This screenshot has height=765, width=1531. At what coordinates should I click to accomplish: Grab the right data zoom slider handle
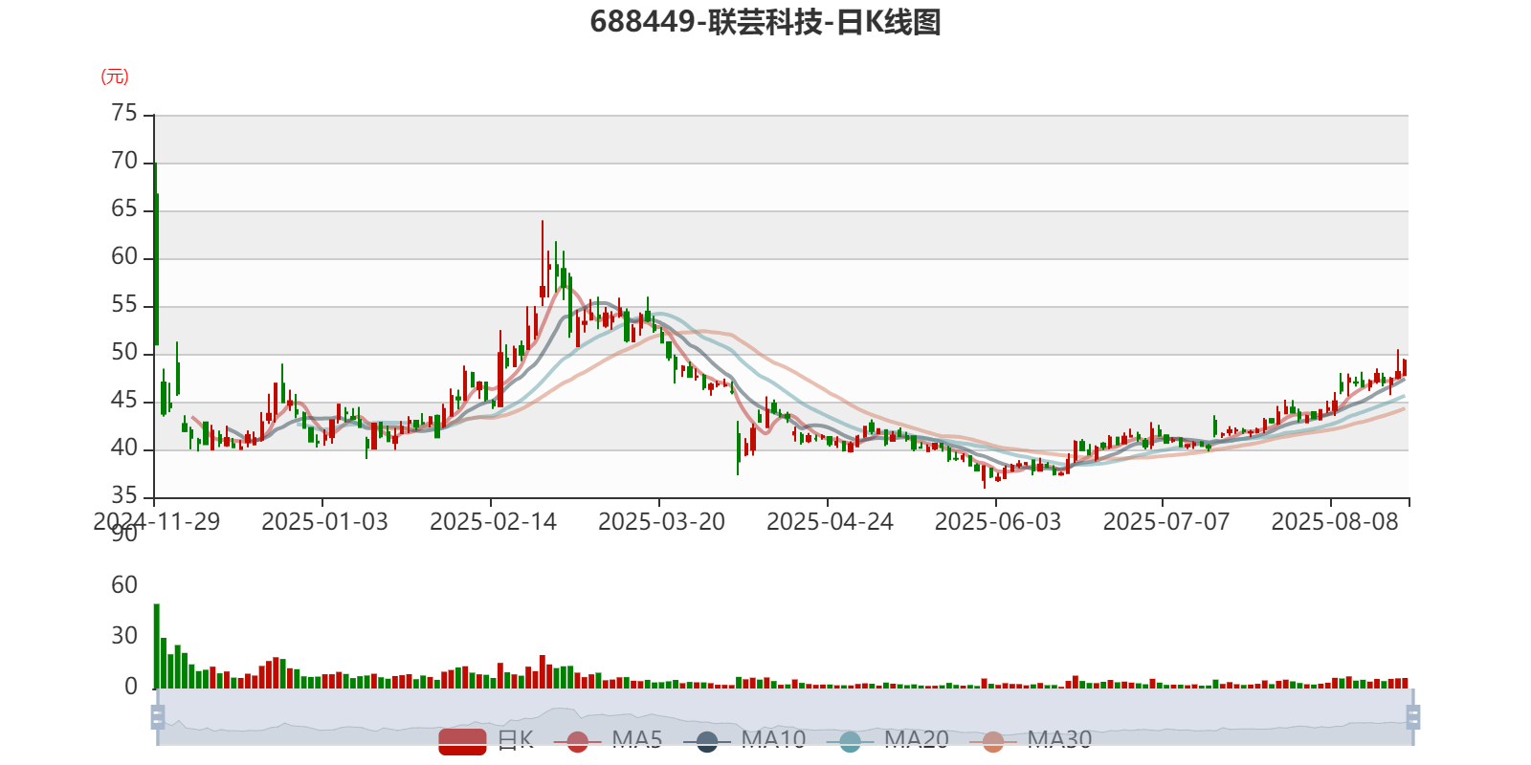pos(1413,716)
